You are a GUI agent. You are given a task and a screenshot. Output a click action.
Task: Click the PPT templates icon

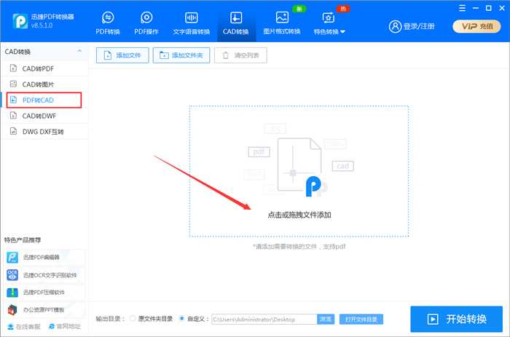point(12,309)
